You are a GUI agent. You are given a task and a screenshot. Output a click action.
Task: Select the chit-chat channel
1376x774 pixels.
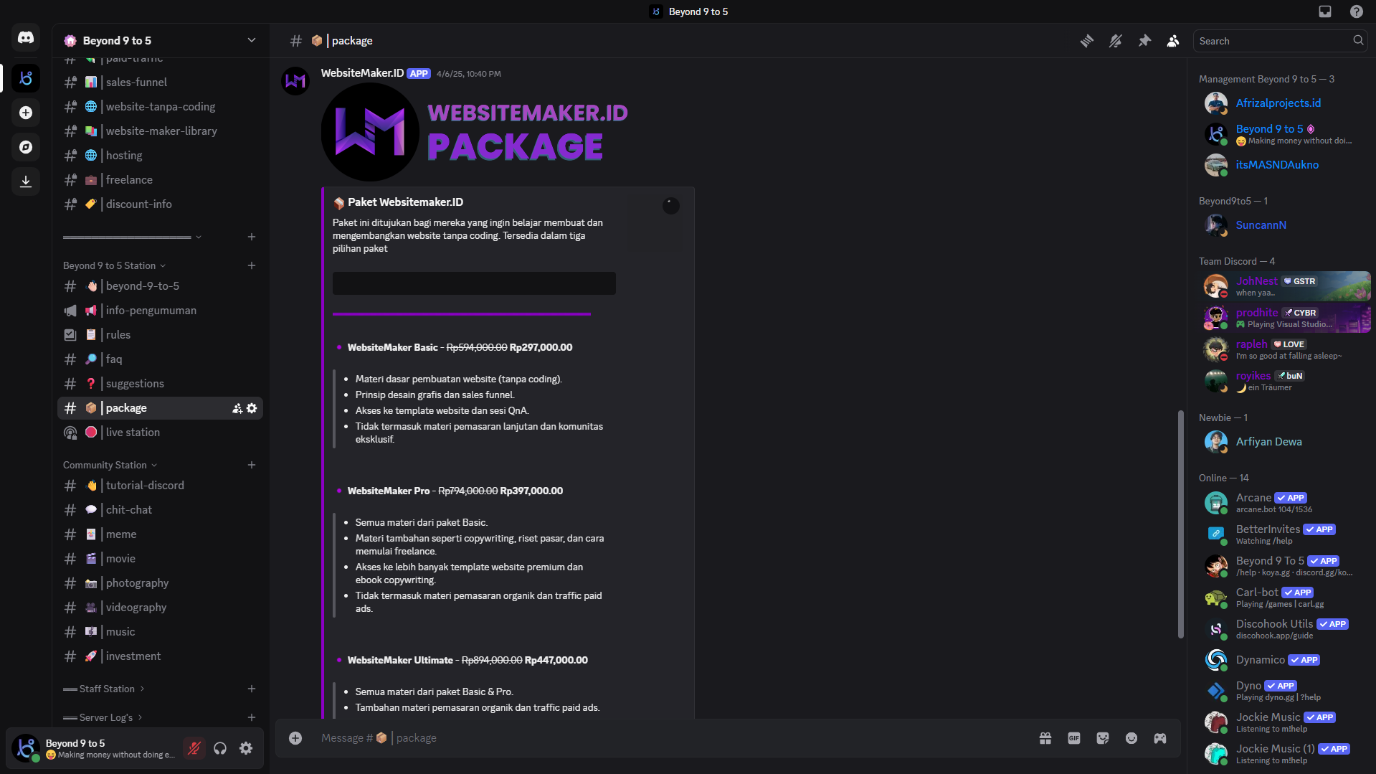pos(160,510)
